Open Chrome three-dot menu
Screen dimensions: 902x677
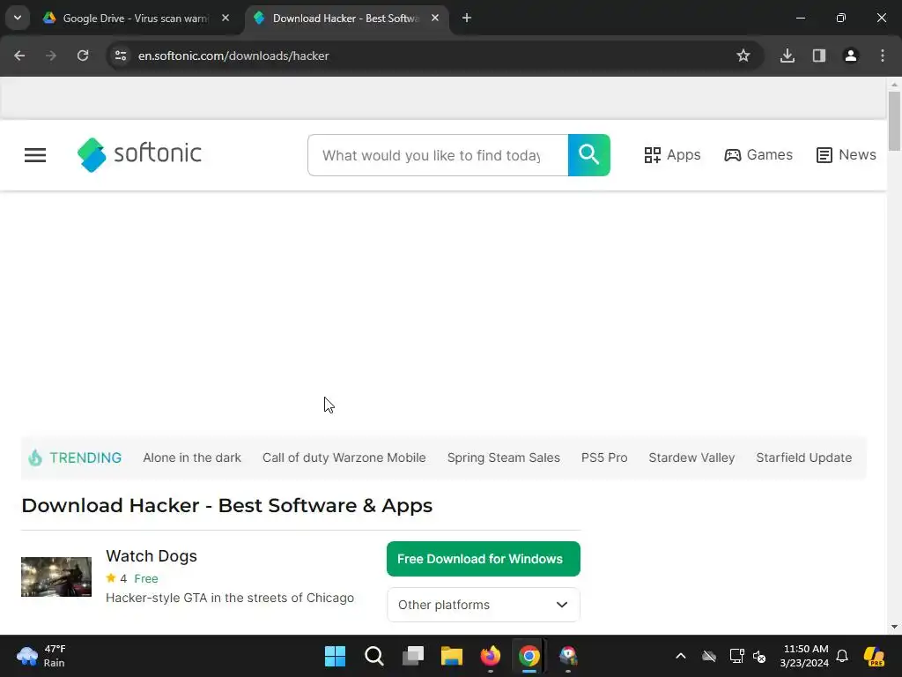click(883, 56)
